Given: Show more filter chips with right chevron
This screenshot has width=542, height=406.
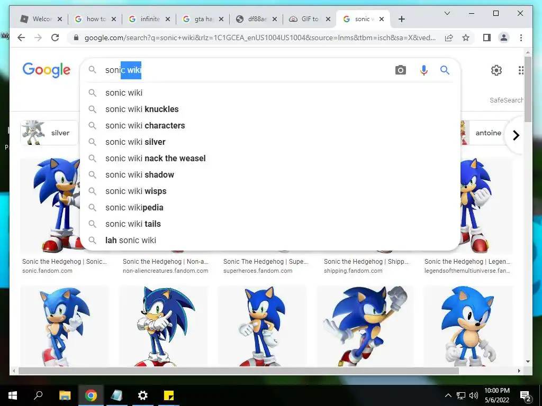Looking at the screenshot, I should [516, 135].
